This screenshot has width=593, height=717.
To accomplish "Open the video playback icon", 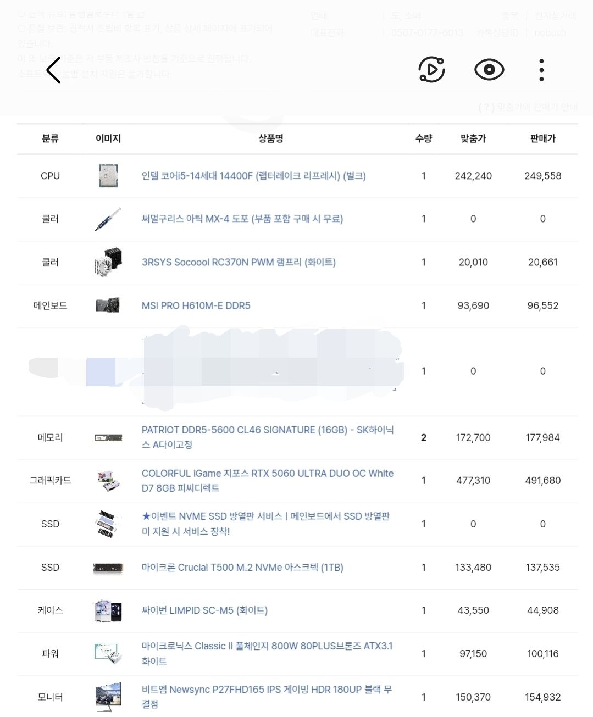I will tap(431, 70).
